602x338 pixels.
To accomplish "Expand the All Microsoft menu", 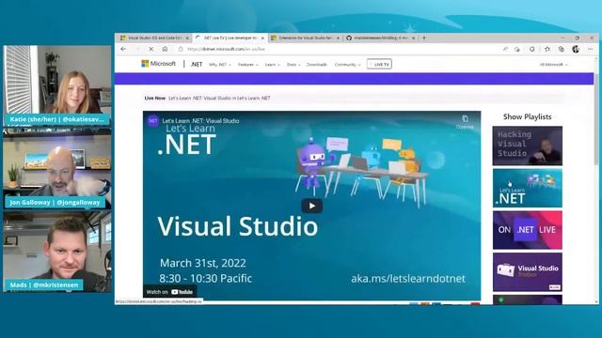I will pos(553,65).
